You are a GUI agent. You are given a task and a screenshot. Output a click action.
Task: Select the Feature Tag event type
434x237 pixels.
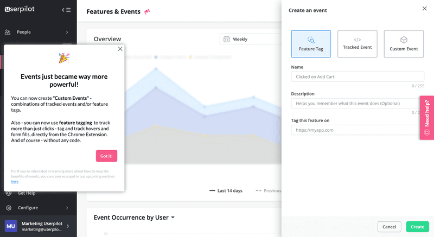[x=311, y=44]
